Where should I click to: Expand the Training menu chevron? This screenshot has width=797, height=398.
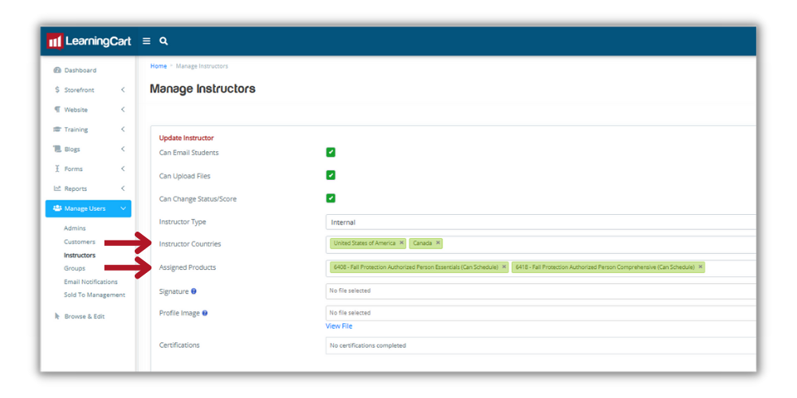(x=123, y=130)
